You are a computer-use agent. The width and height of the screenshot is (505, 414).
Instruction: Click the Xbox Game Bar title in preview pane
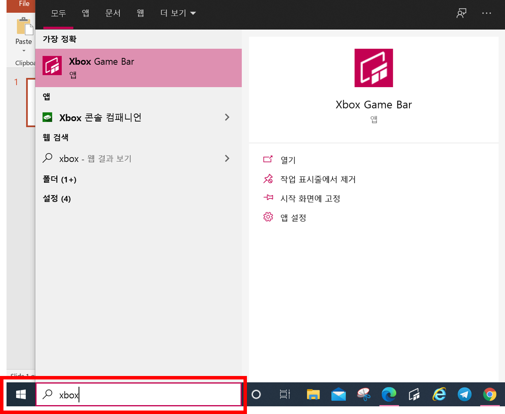point(374,104)
